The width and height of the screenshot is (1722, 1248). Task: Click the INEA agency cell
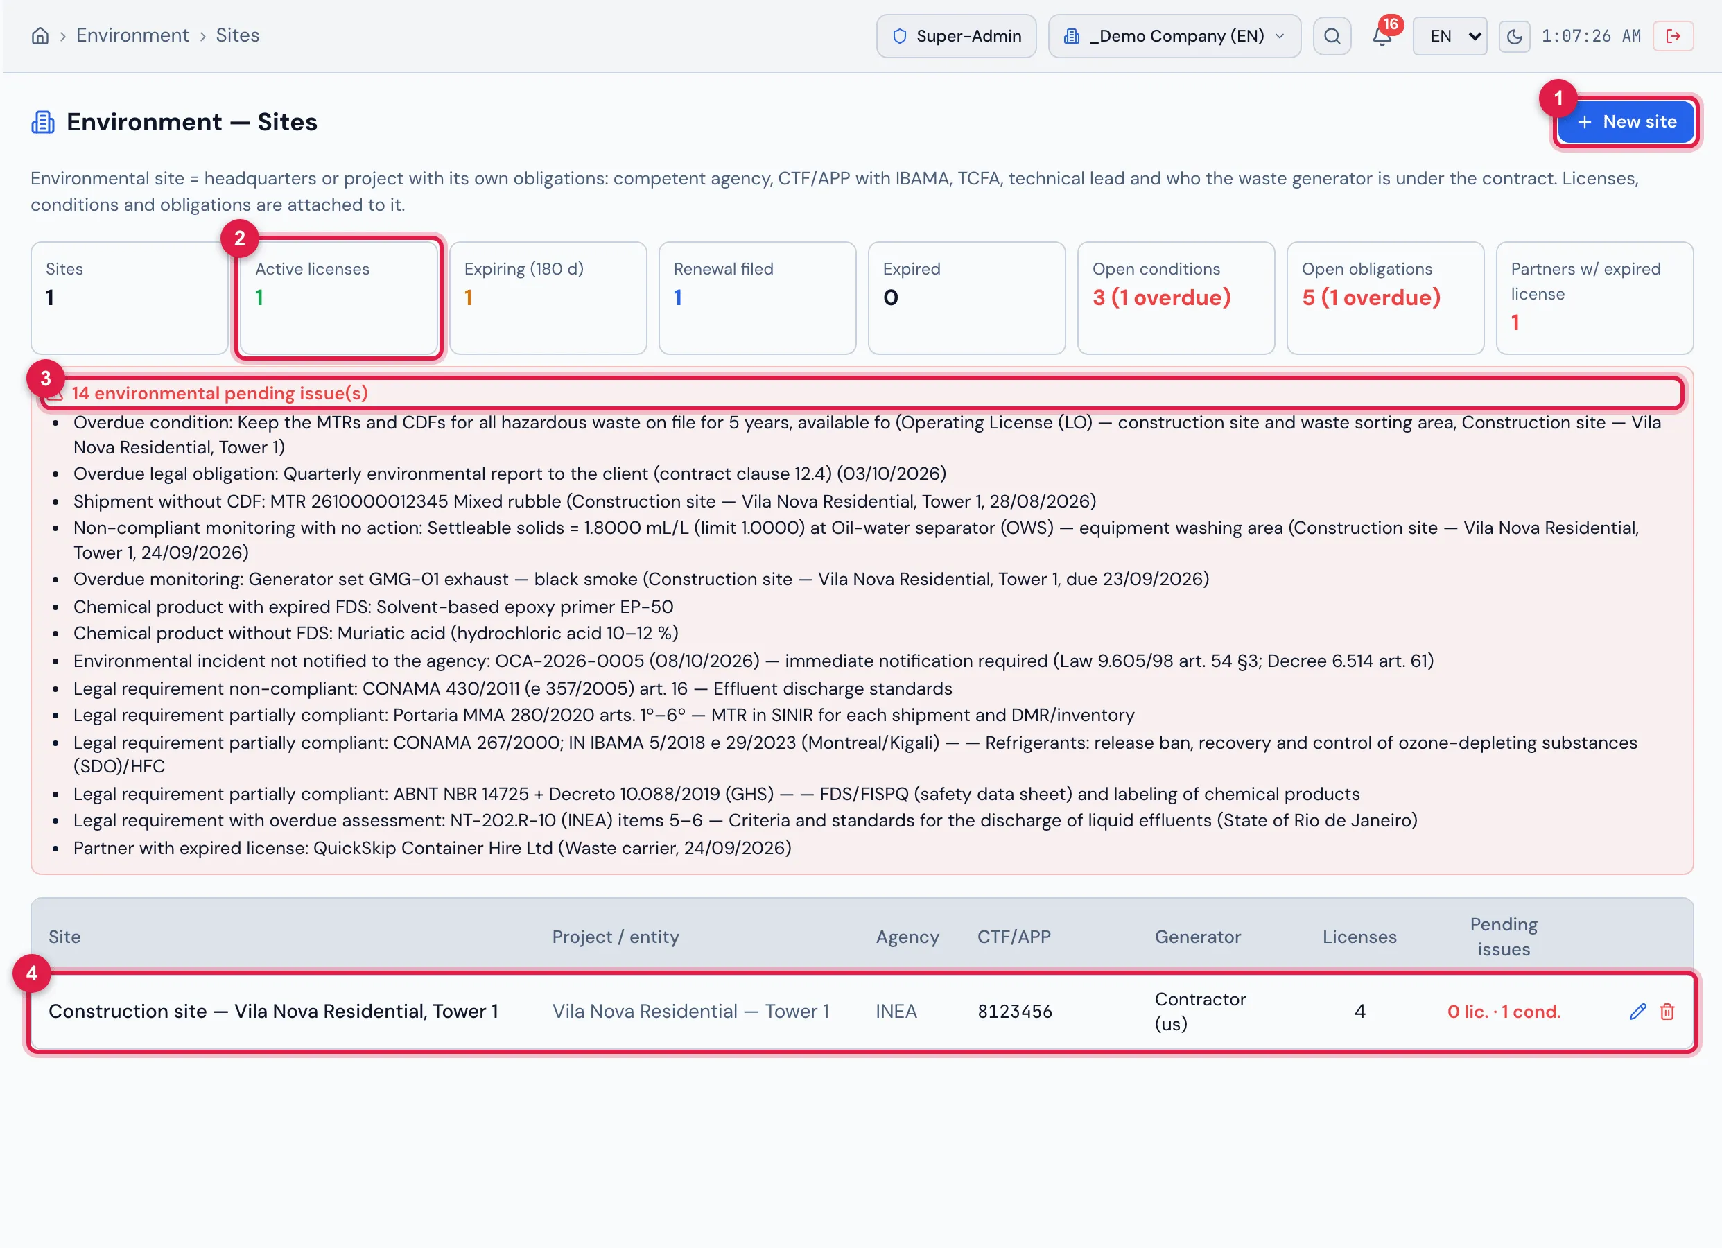pyautogui.click(x=896, y=1011)
